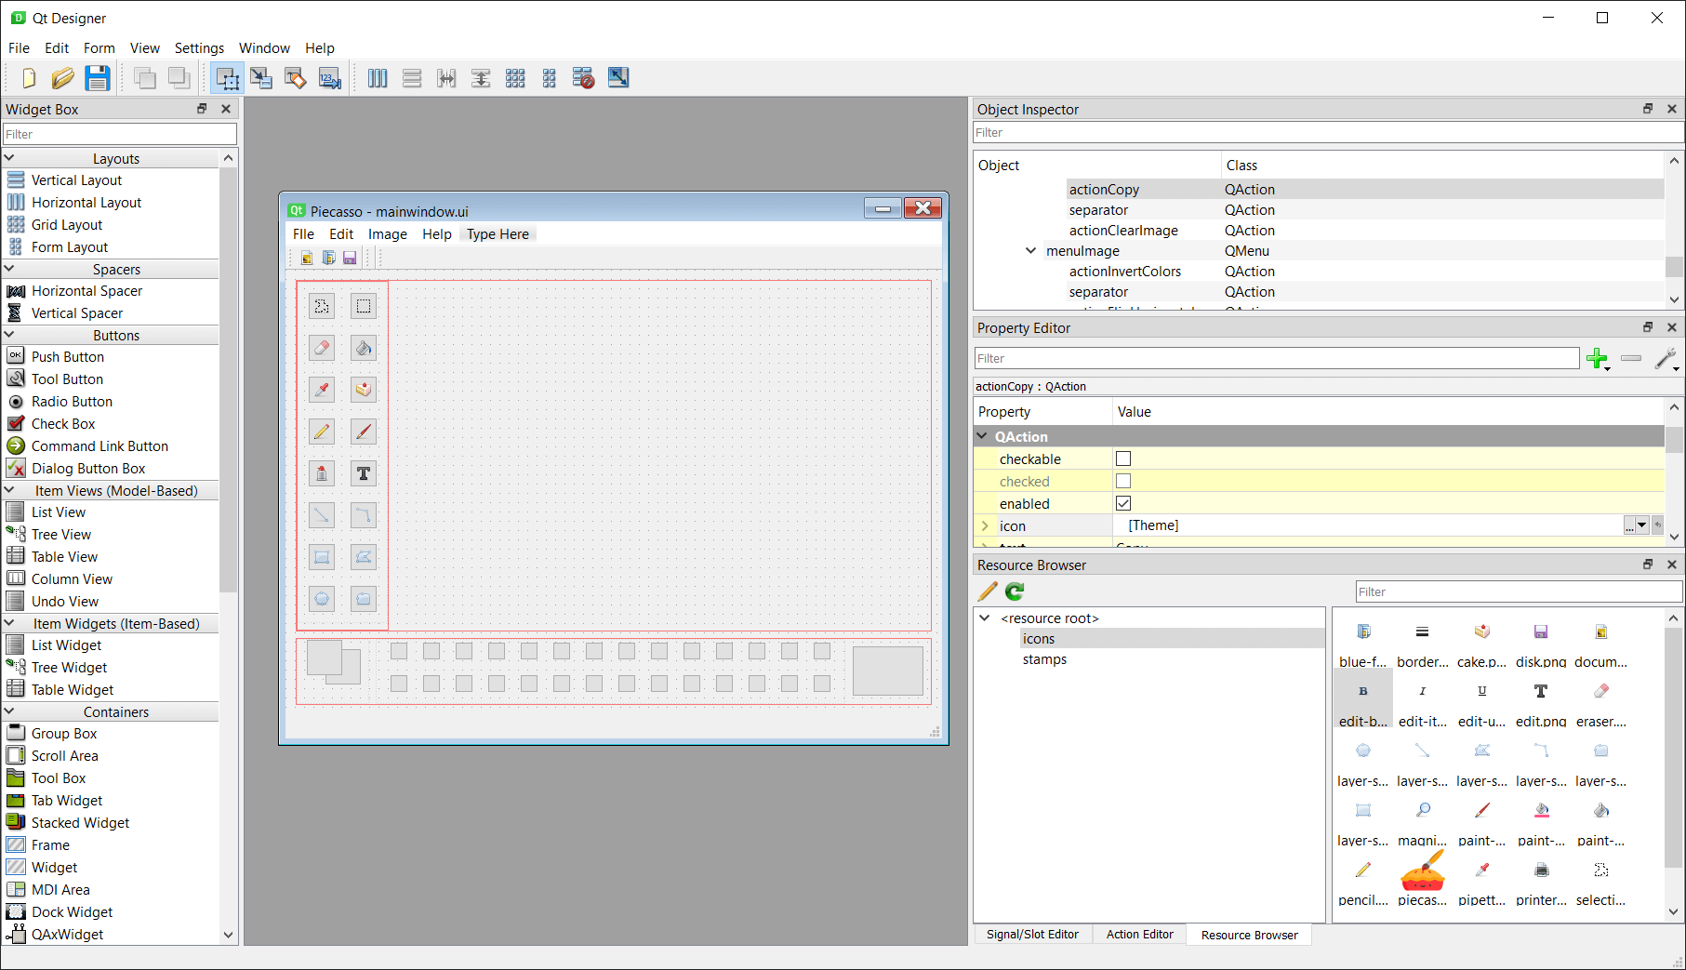
Task: Collapse the Spacers category in Widget Box
Action: pyautogui.click(x=9, y=269)
